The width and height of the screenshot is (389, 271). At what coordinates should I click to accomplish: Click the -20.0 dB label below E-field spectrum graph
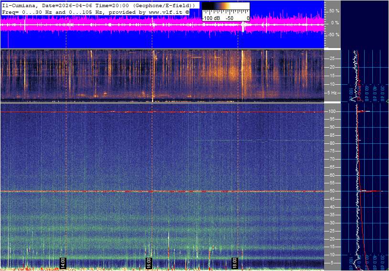click(x=382, y=261)
